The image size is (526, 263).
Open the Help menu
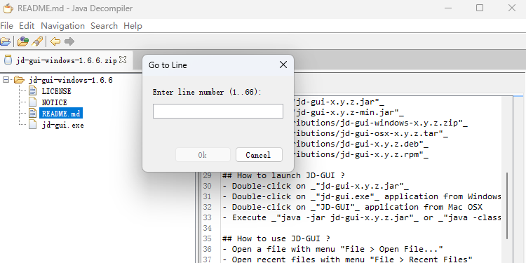[x=133, y=26]
